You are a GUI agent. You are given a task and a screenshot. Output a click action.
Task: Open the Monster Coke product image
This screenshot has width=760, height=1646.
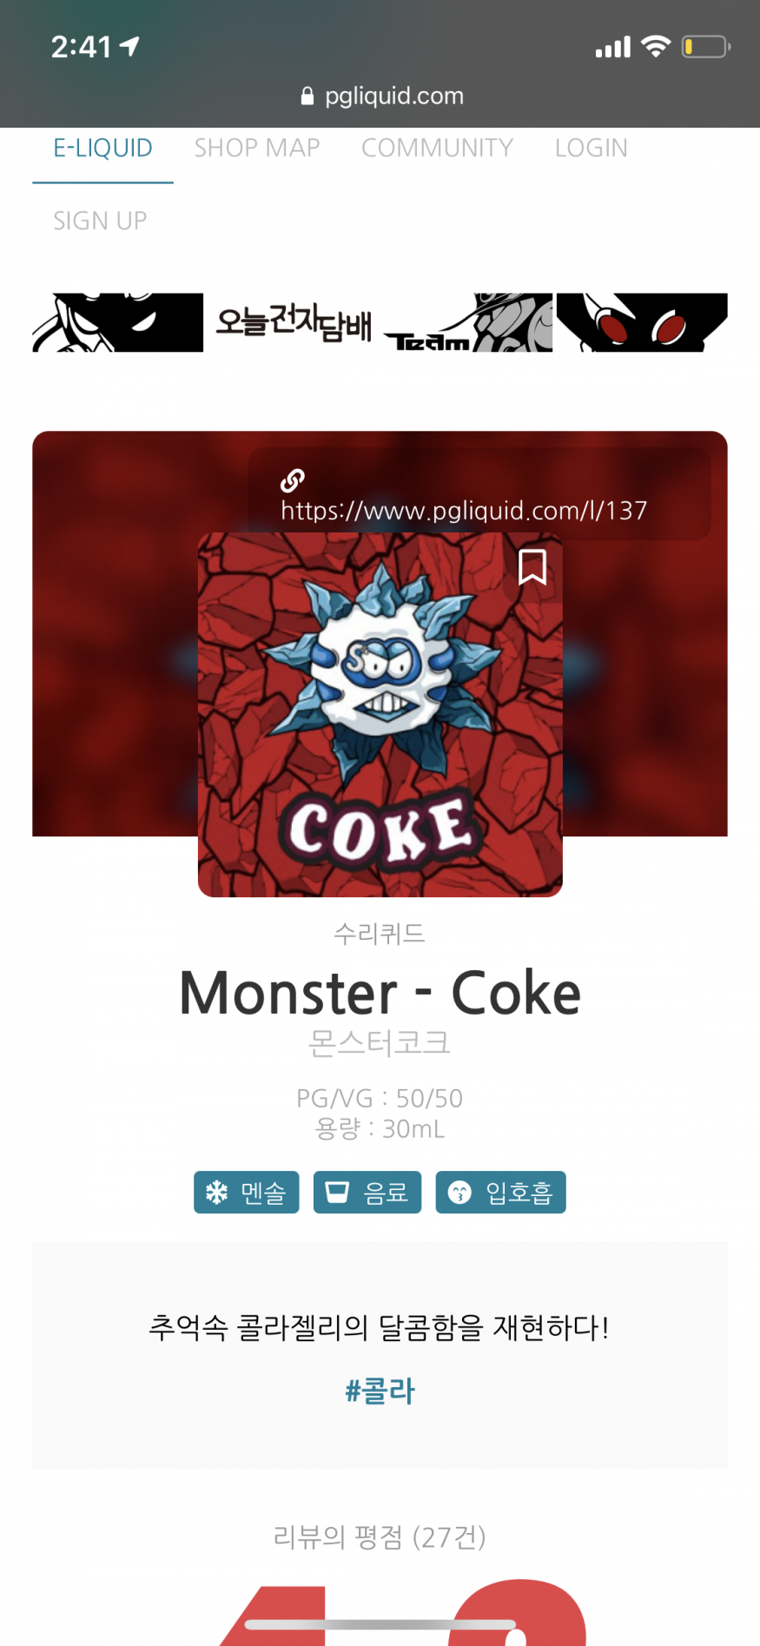pos(380,715)
